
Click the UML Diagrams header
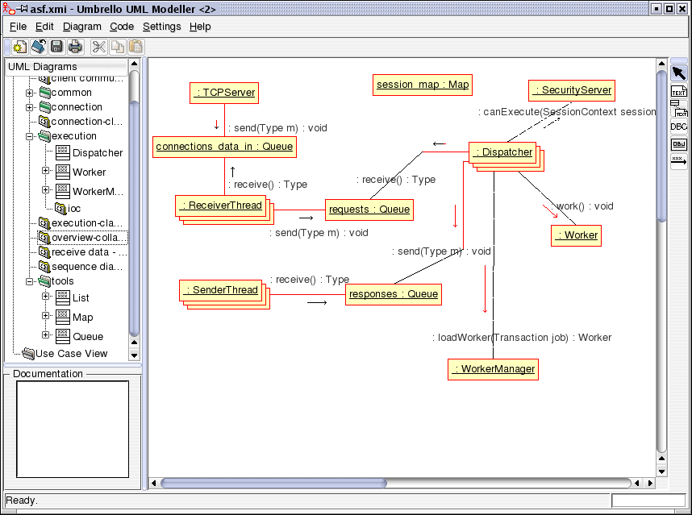(66, 67)
